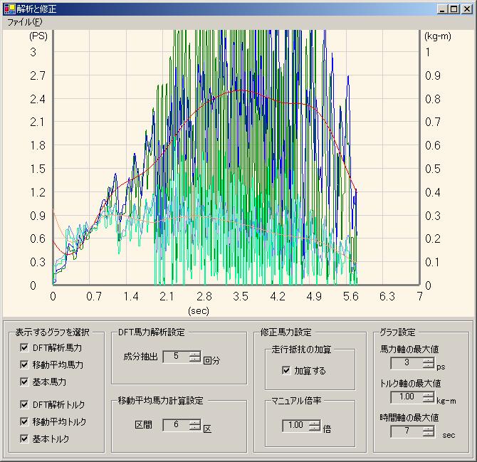Click the 表示するグラフを選択 group title
The height and width of the screenshot is (462, 477).
[52, 332]
